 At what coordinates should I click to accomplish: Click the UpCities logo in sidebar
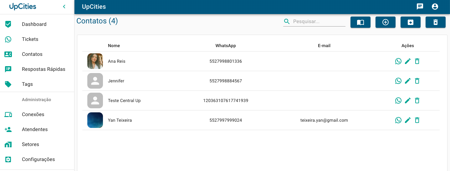tap(23, 7)
